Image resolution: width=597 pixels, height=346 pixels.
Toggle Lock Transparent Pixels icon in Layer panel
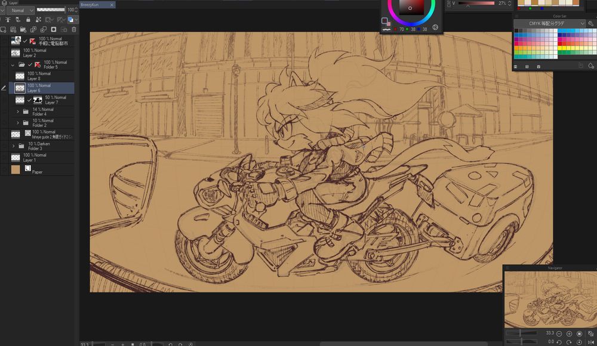tap(38, 20)
